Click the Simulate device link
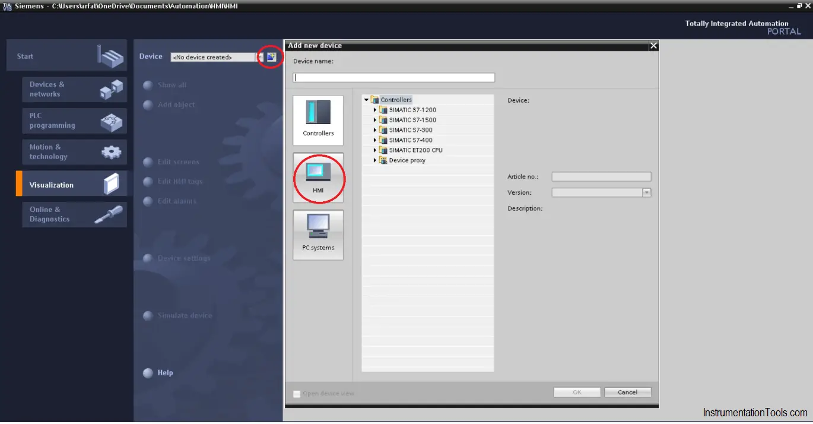The image size is (813, 424). pos(185,315)
